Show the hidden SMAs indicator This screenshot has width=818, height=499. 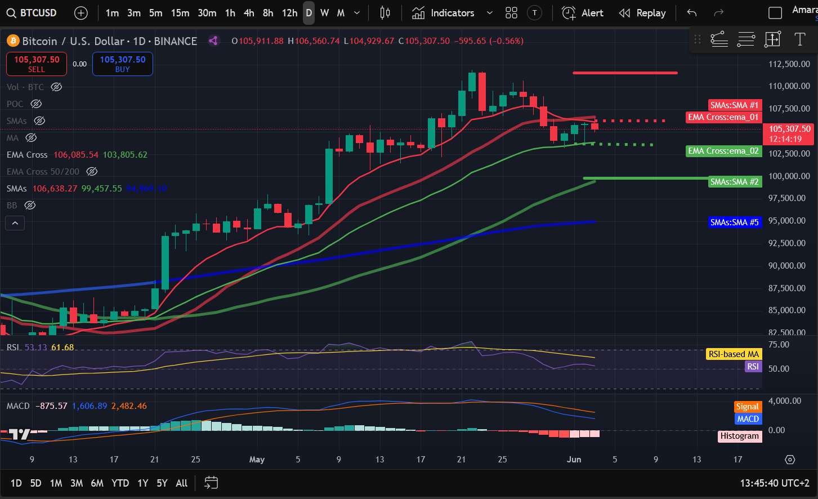click(x=39, y=121)
